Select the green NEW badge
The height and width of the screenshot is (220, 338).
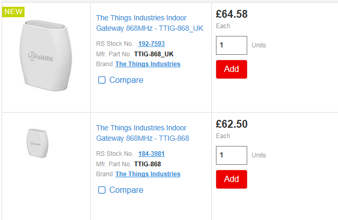[14, 11]
